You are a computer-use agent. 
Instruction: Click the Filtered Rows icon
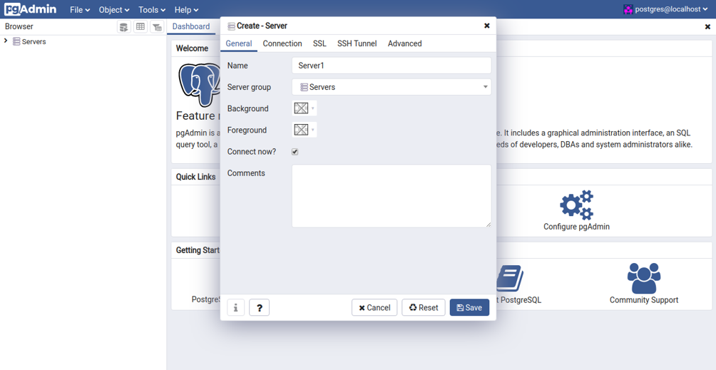[x=157, y=27]
